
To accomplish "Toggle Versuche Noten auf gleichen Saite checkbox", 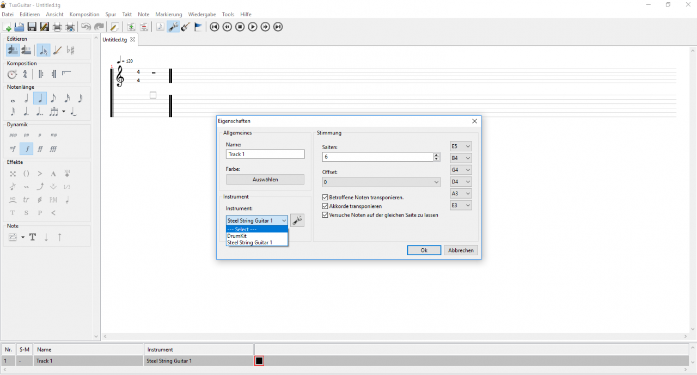I will [325, 215].
